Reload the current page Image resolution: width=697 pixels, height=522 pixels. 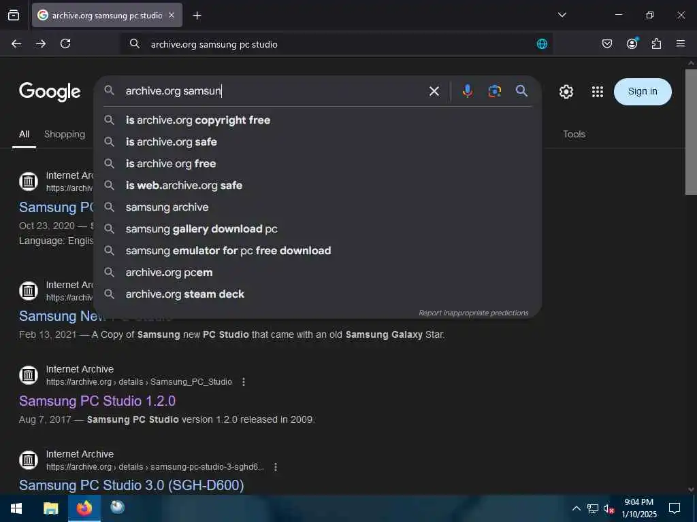click(x=65, y=43)
